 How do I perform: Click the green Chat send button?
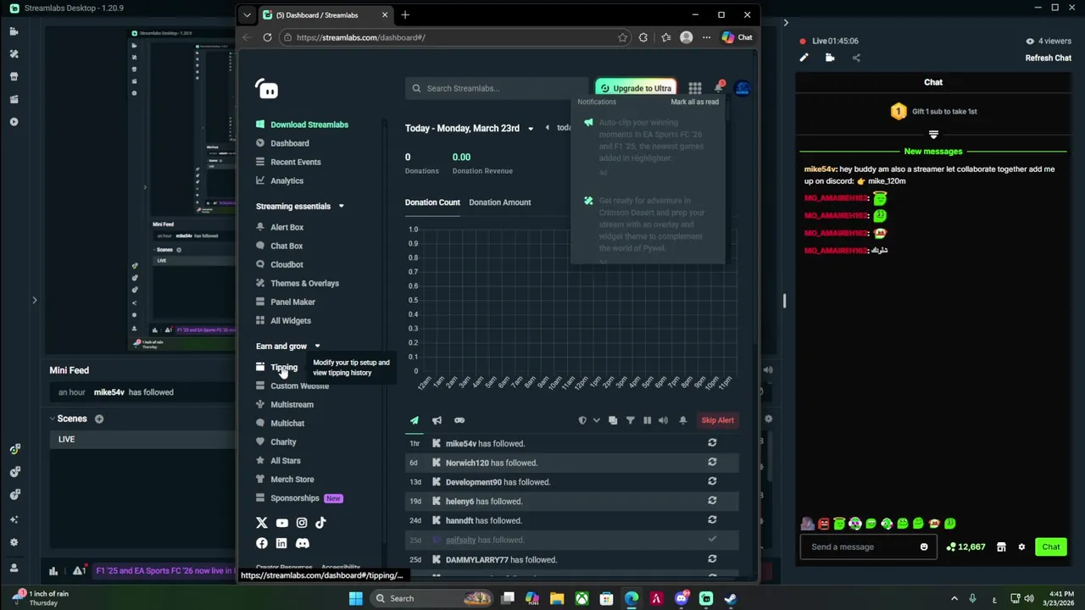click(1051, 547)
